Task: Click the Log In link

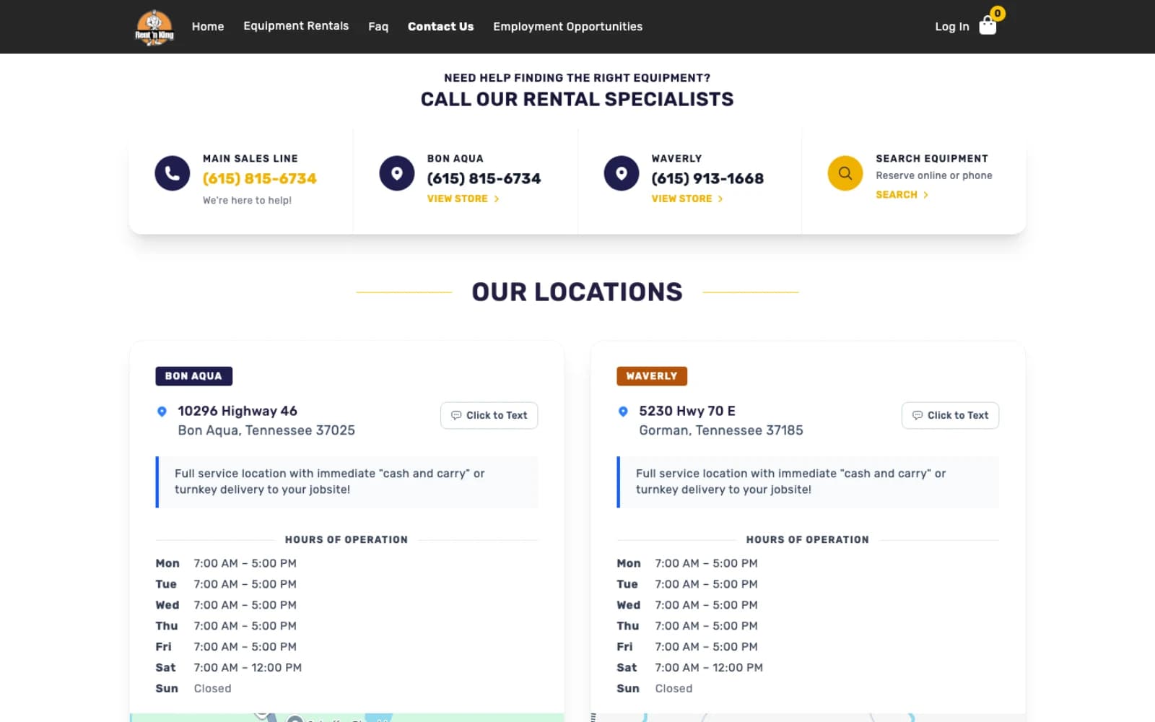Action: 951,27
